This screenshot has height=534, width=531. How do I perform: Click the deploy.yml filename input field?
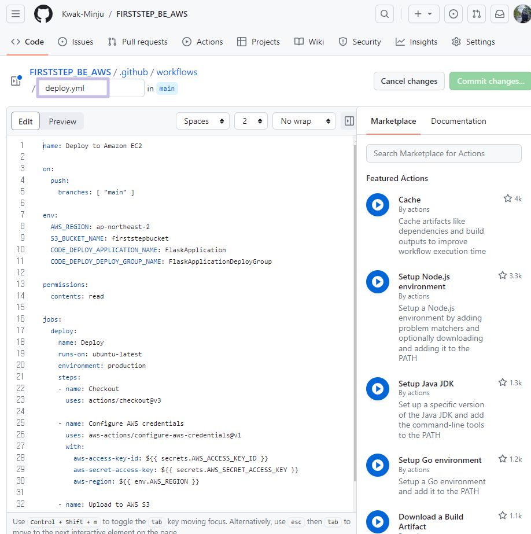pos(91,88)
